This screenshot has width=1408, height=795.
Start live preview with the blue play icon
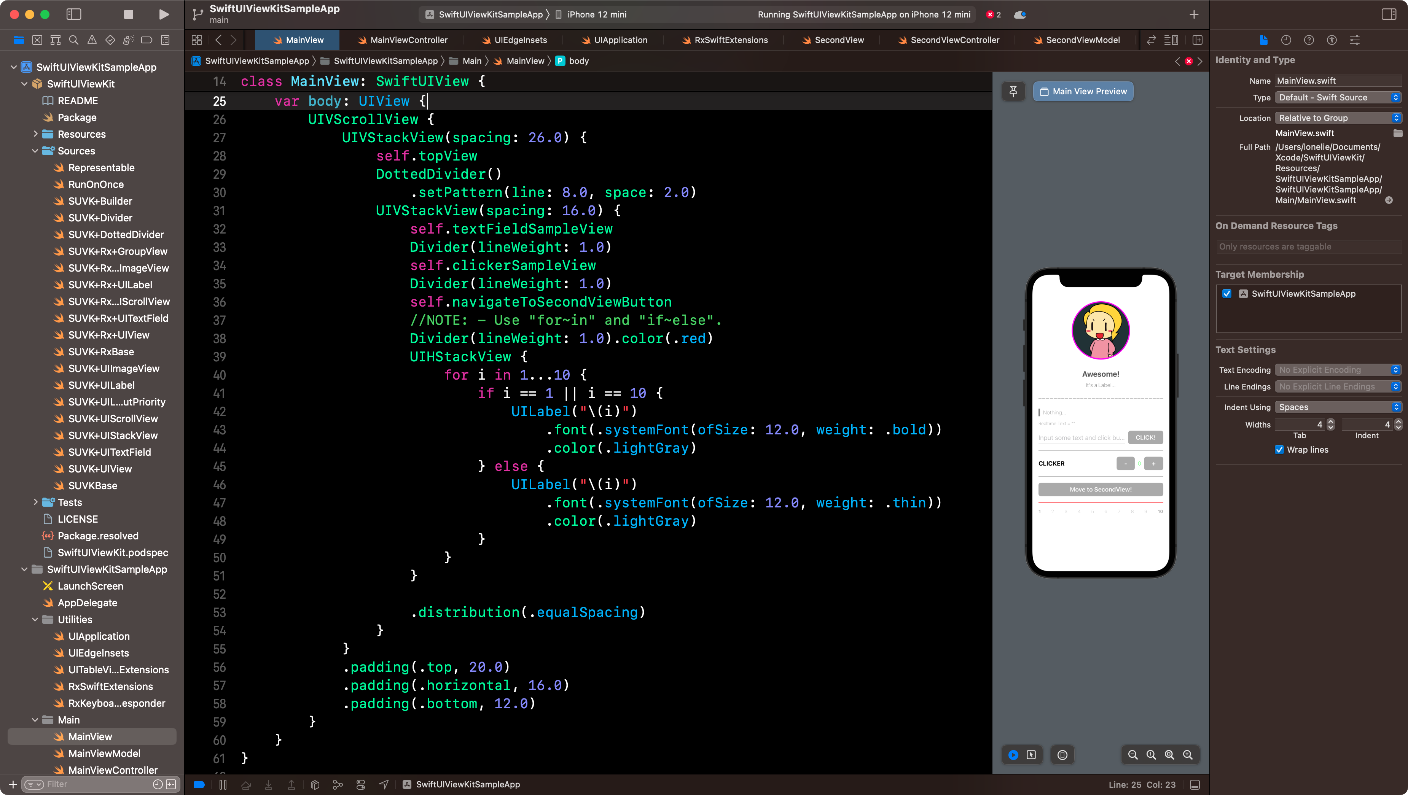pyautogui.click(x=1013, y=755)
